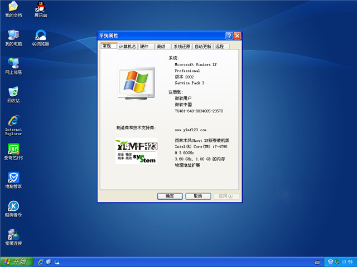Click the 电脑管家 shield tray icon
The height and width of the screenshot is (267, 357).
(330, 262)
